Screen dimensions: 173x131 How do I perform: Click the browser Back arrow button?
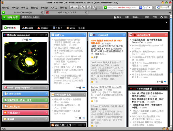coord(72,7)
